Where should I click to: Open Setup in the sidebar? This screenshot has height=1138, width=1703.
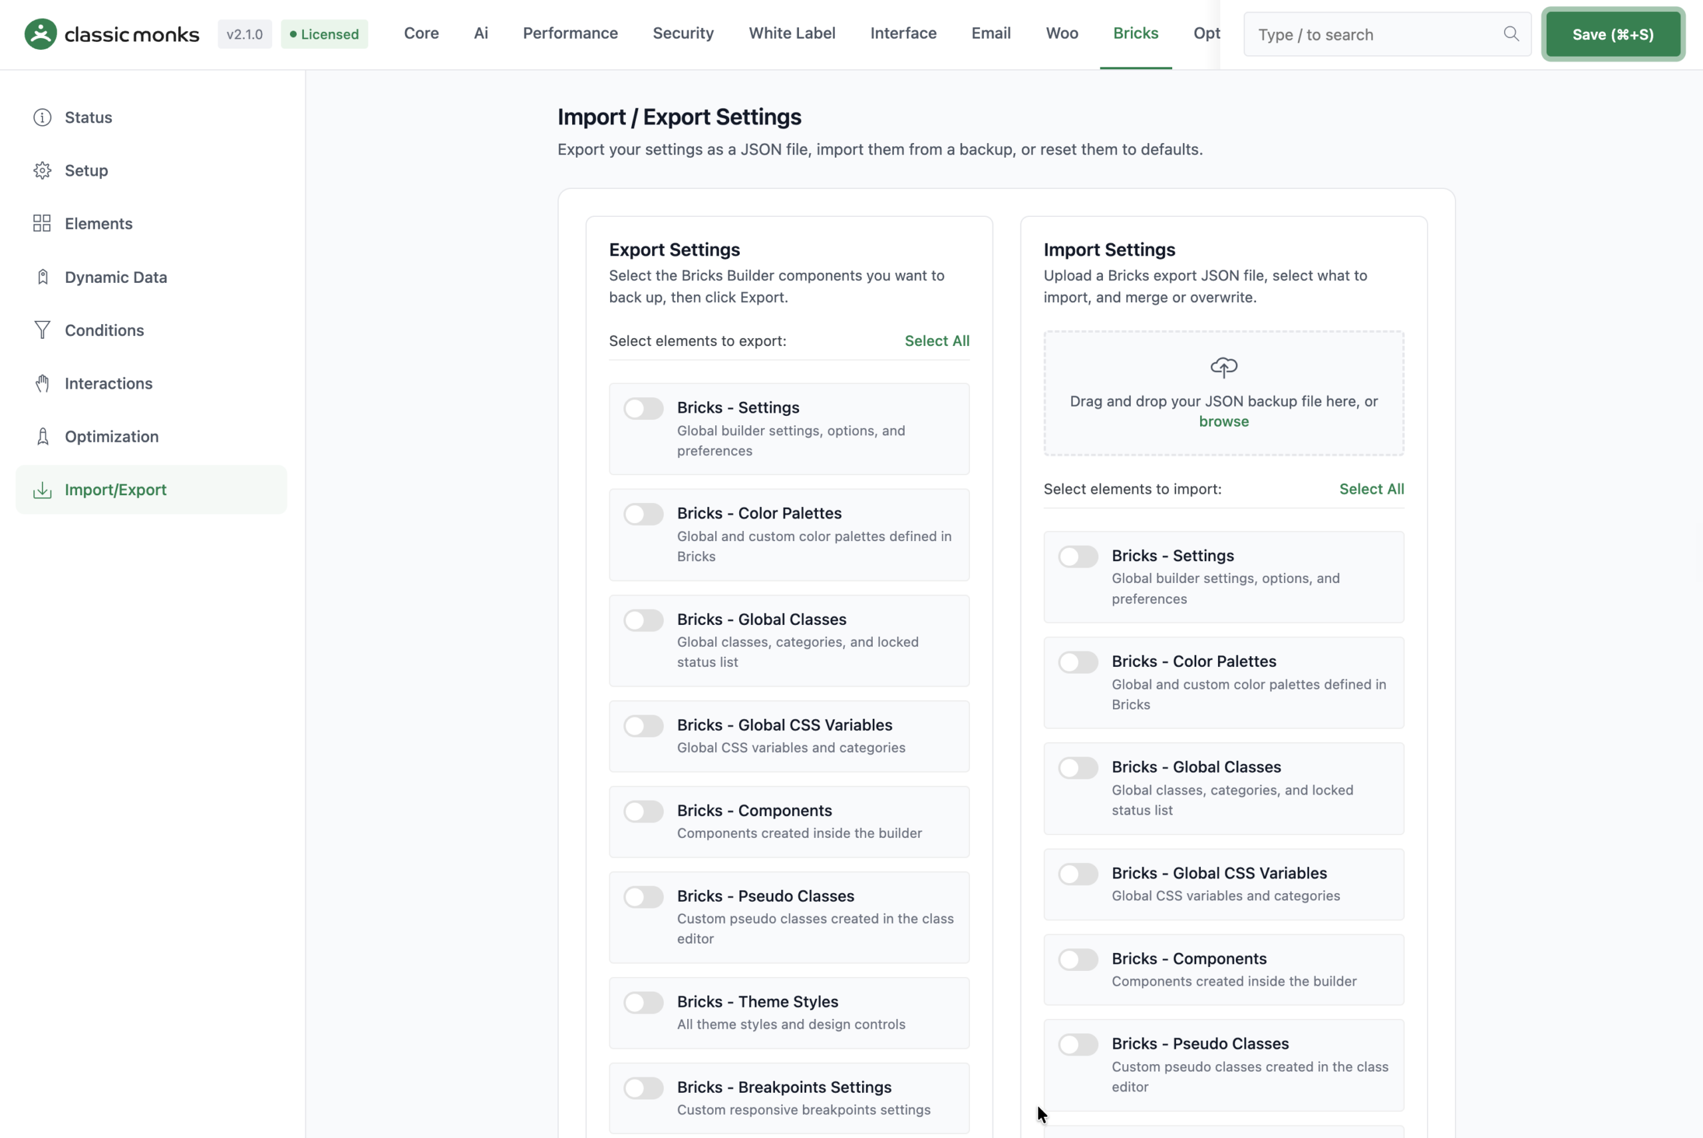click(152, 170)
